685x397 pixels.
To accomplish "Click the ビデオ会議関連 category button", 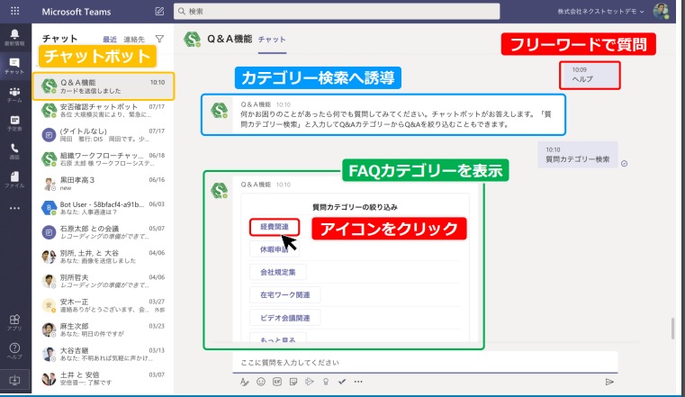I will [284, 318].
